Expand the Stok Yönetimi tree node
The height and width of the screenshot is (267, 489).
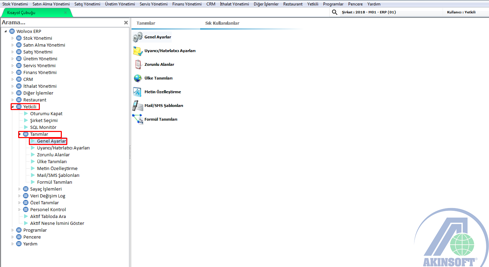13,38
